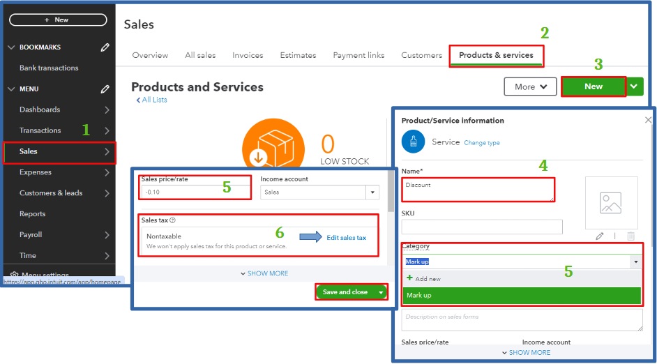
Task: Click the Sales tax help icon
Action: tap(173, 220)
